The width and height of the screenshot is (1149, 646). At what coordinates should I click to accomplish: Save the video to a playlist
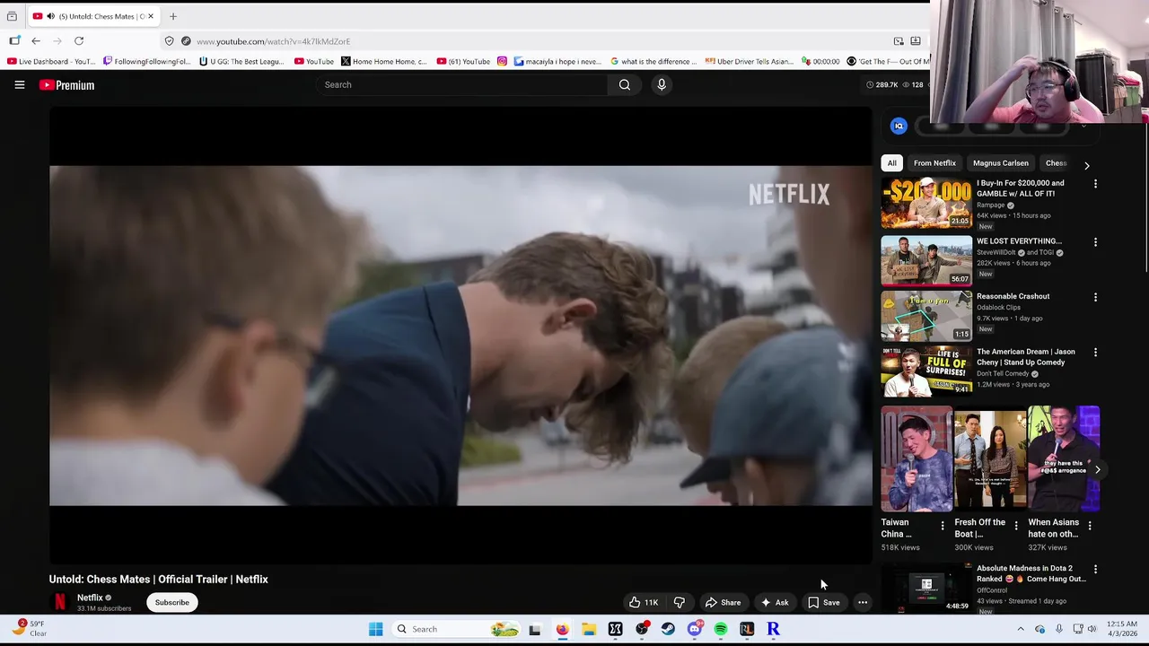824,603
